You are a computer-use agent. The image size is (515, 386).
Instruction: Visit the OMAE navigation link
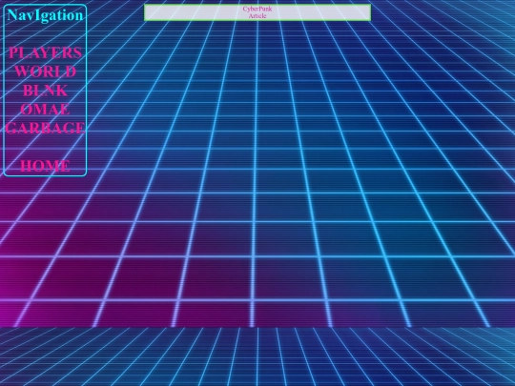coord(45,110)
